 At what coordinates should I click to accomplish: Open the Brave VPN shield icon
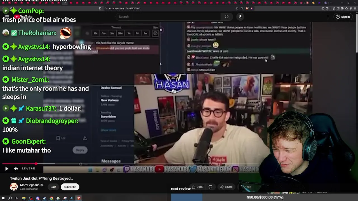coord(351,8)
